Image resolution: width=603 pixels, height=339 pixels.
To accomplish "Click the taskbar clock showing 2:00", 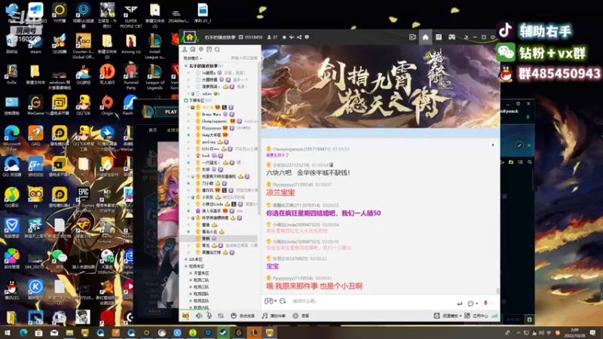I will pyautogui.click(x=574, y=332).
